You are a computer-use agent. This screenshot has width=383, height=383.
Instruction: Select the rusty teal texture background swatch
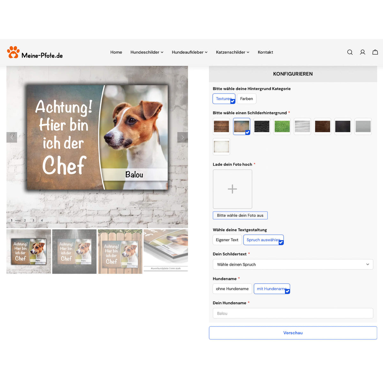pyautogui.click(x=242, y=126)
